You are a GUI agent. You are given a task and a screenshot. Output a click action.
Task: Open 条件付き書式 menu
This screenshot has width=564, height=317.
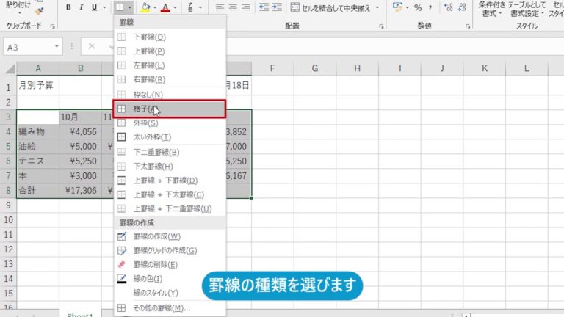click(492, 9)
